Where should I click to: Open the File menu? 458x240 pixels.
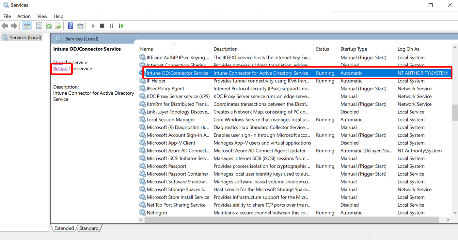pos(7,16)
